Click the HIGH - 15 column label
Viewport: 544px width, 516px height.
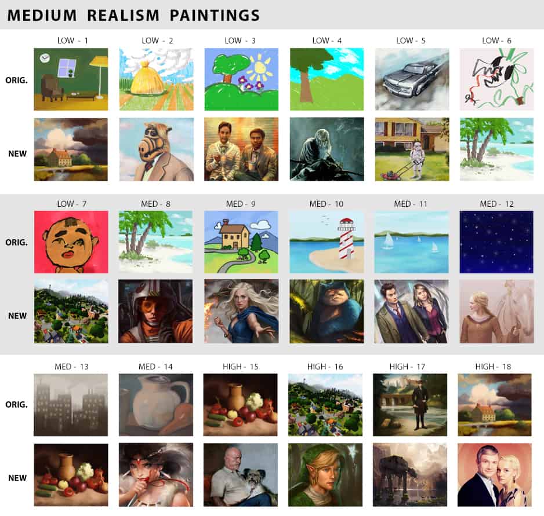(x=241, y=366)
